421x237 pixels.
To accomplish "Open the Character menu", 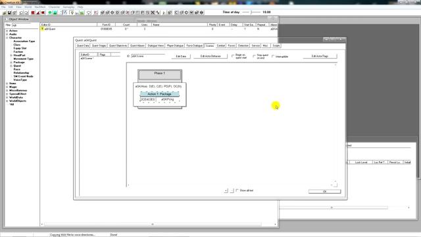I will coord(54,7).
